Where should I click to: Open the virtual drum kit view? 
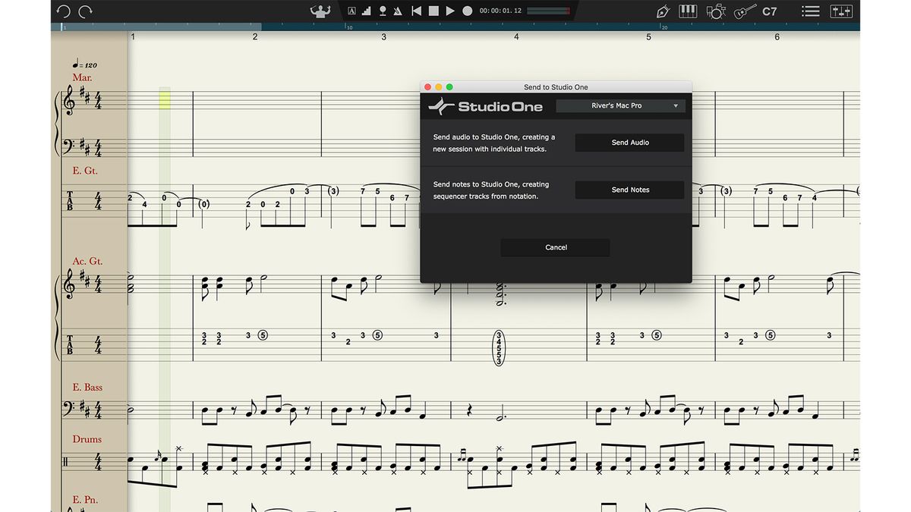715,11
